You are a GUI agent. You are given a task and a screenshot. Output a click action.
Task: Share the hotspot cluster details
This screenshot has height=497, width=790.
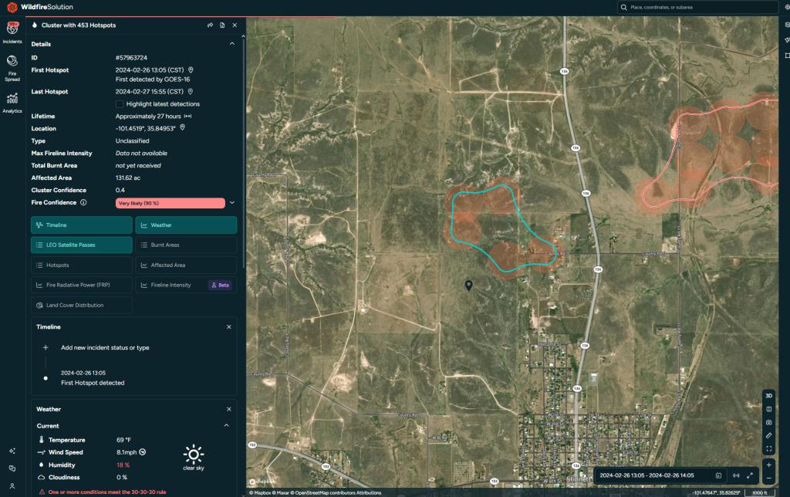click(210, 25)
